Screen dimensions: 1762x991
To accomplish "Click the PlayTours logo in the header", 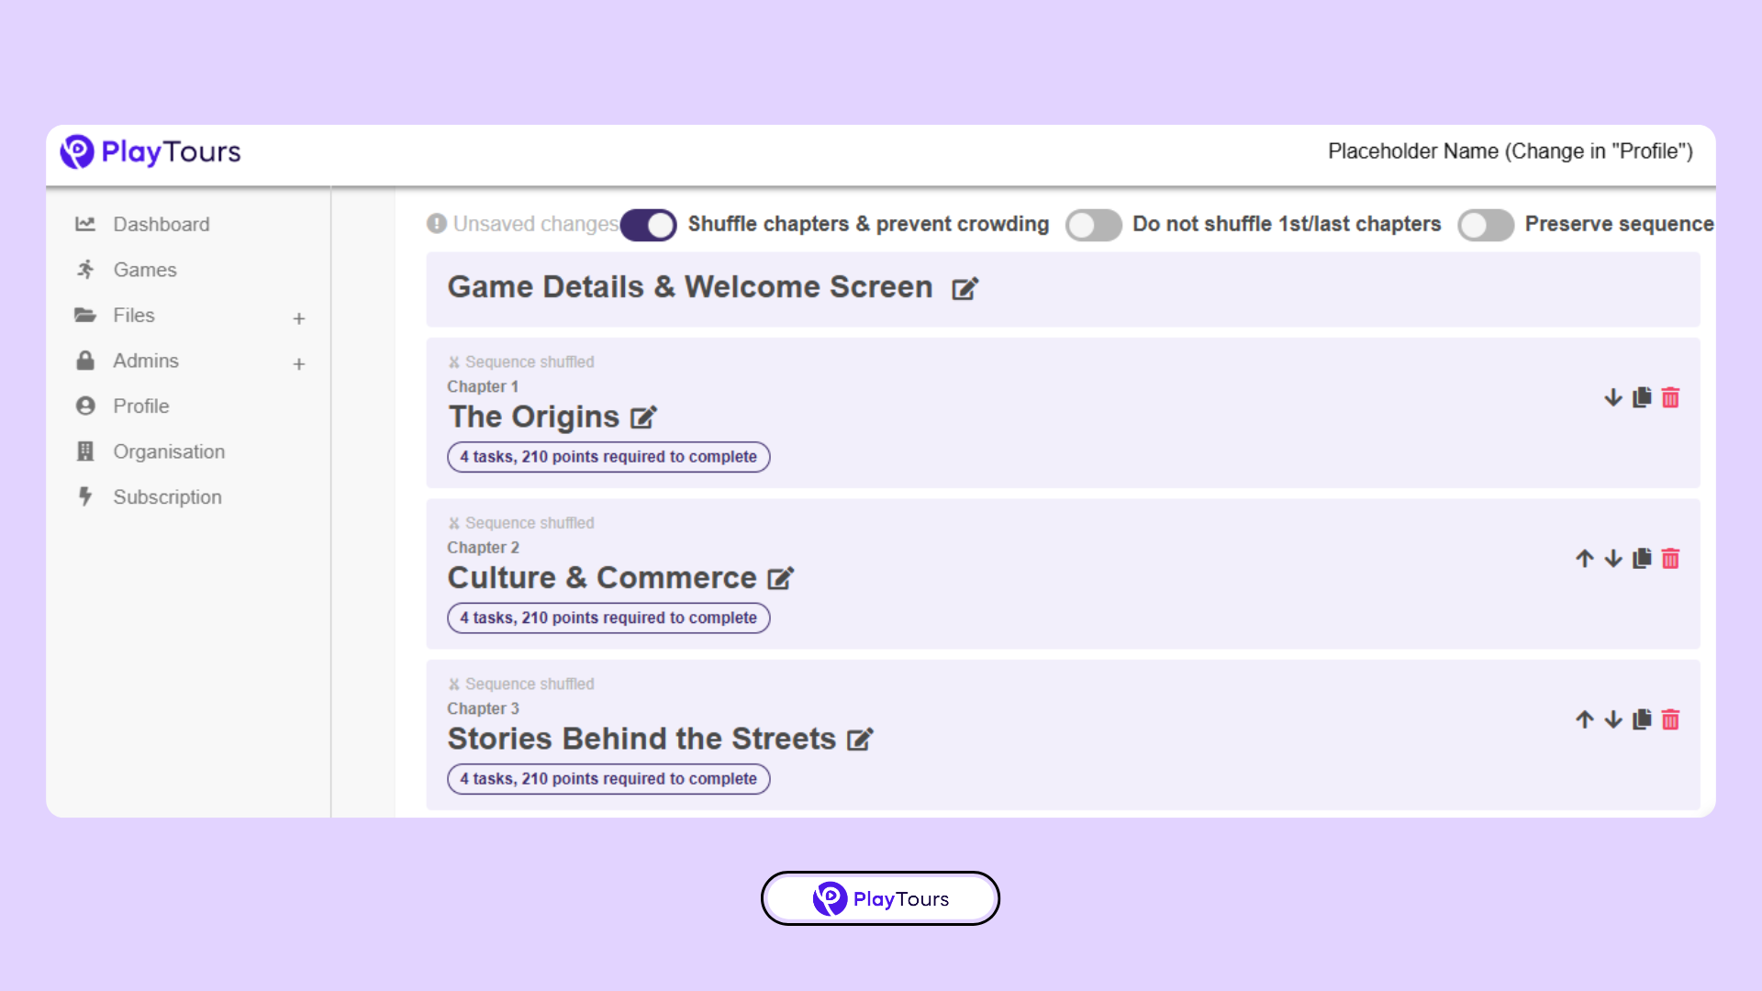I will (150, 152).
